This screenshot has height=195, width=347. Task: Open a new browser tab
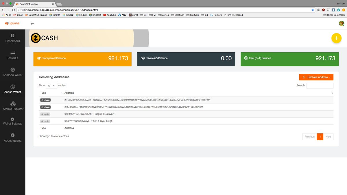(59, 4)
